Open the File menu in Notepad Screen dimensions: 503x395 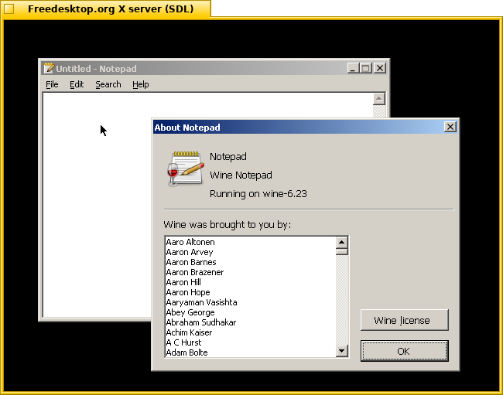click(x=52, y=84)
